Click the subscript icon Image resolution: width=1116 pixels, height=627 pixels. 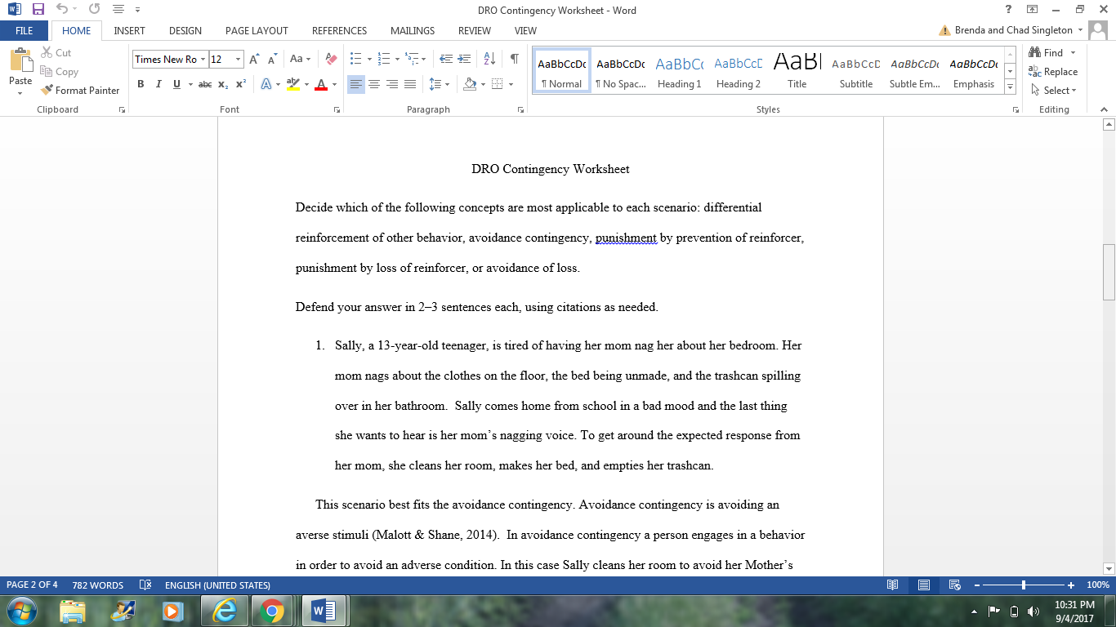pos(221,84)
